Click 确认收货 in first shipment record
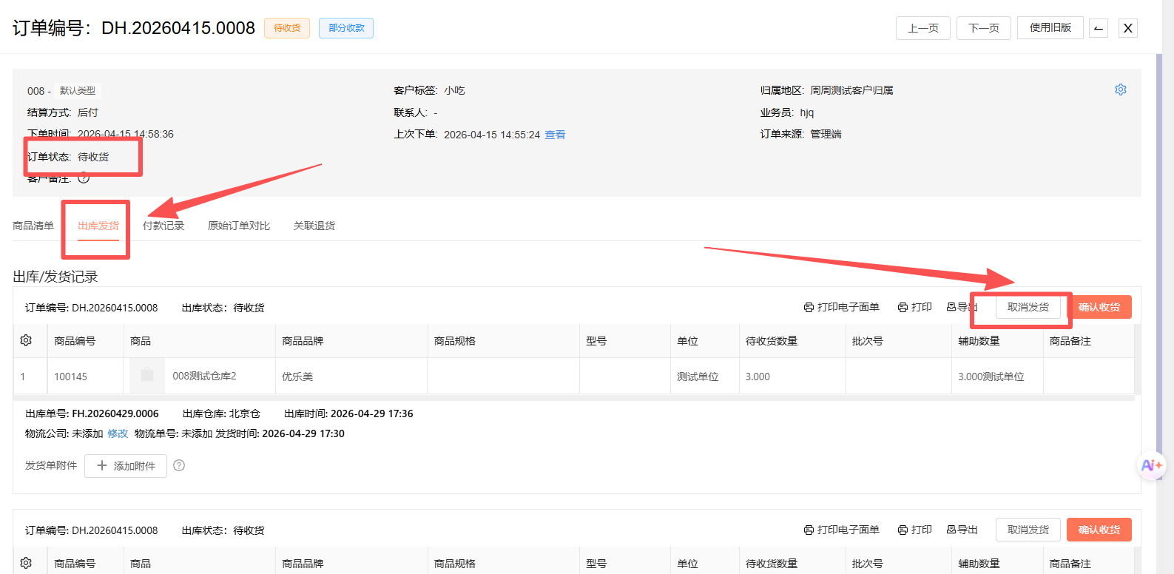1174x574 pixels. [1099, 307]
